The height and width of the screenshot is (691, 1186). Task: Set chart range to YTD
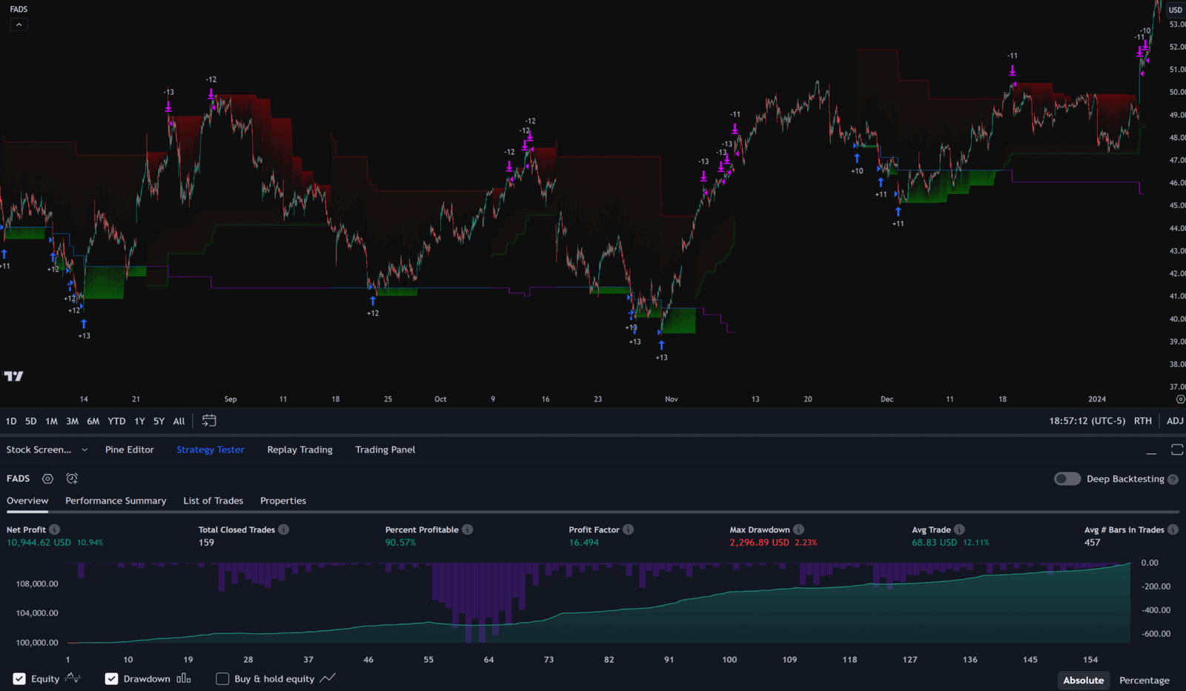[x=116, y=421]
